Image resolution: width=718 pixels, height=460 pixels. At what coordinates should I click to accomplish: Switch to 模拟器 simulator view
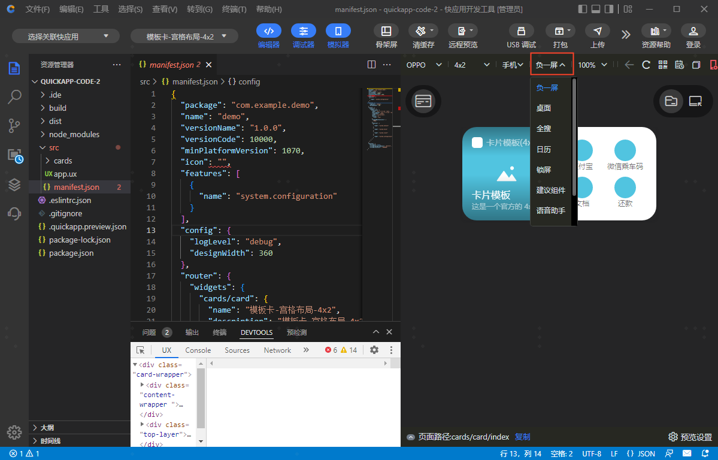coord(338,31)
